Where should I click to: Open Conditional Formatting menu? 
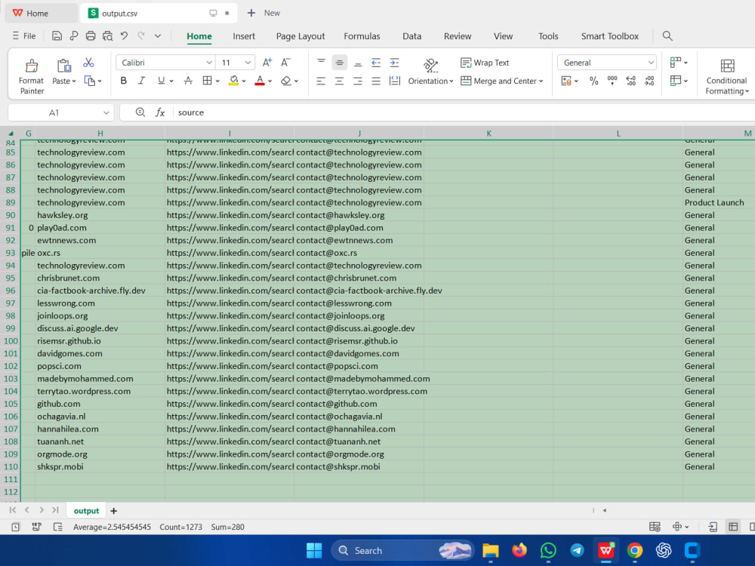click(727, 76)
